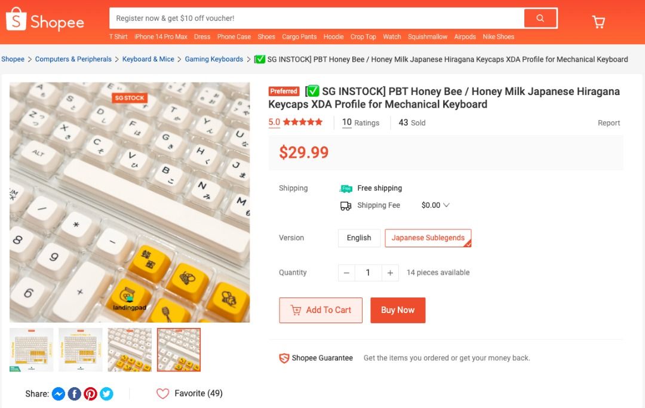Share the listing on Facebook

(x=75, y=394)
